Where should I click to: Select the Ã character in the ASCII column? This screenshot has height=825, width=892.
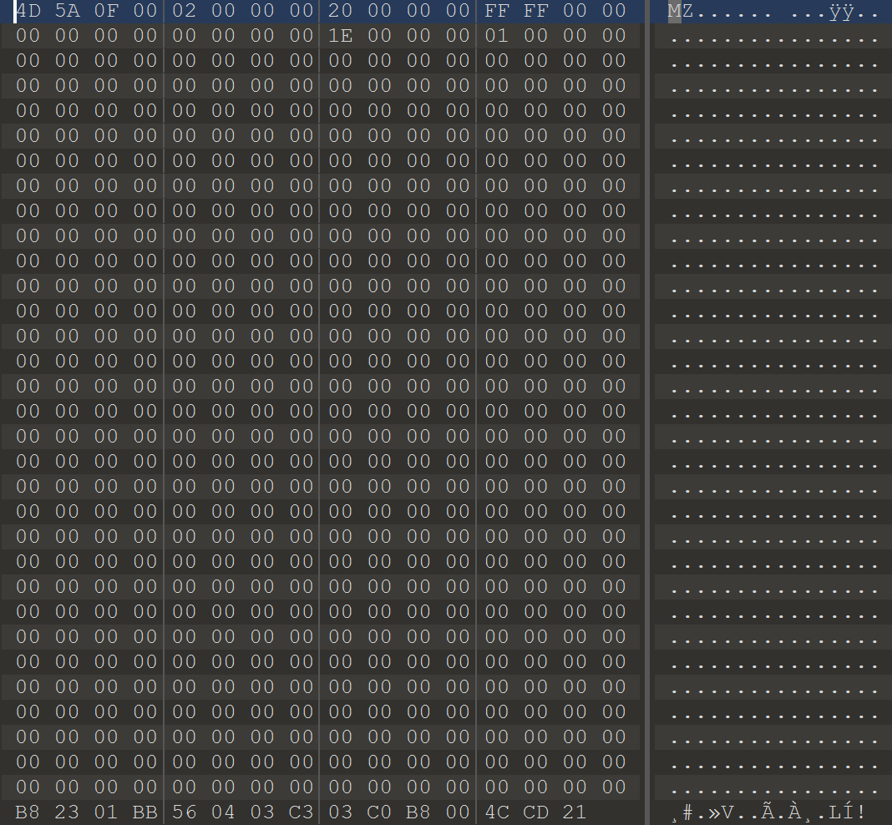tap(767, 812)
